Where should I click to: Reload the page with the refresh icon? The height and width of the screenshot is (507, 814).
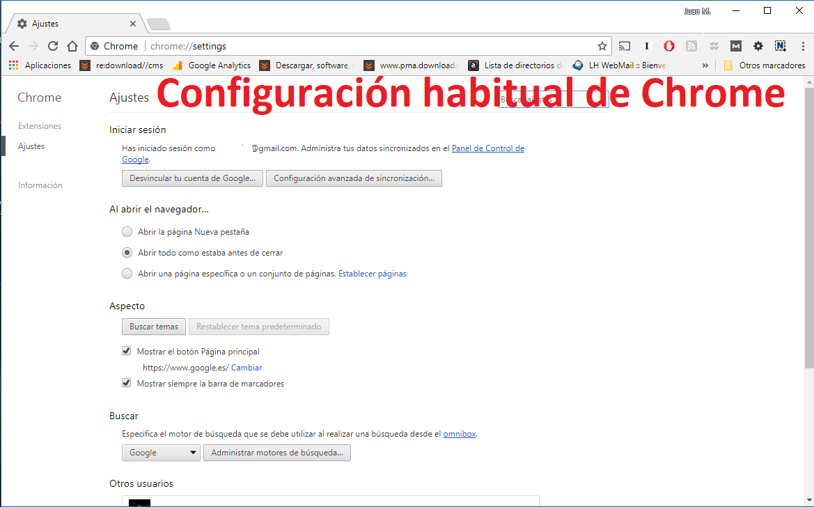(52, 46)
